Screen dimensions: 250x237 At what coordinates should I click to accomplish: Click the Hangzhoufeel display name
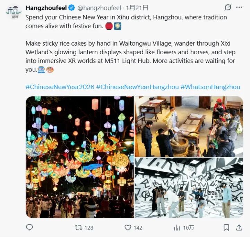pos(46,8)
